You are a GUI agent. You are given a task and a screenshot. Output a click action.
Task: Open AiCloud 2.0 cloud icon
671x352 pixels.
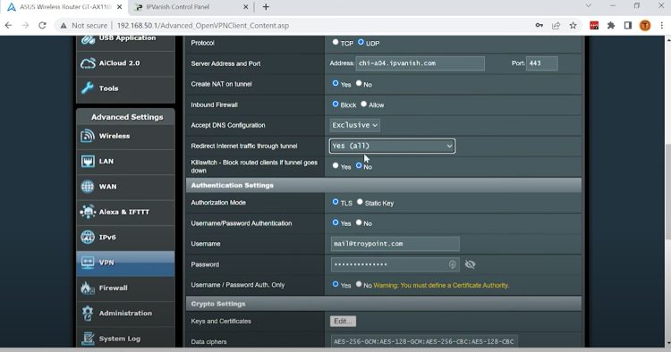[88, 63]
